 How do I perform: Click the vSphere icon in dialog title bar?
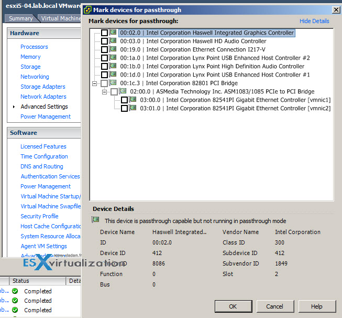click(87, 10)
